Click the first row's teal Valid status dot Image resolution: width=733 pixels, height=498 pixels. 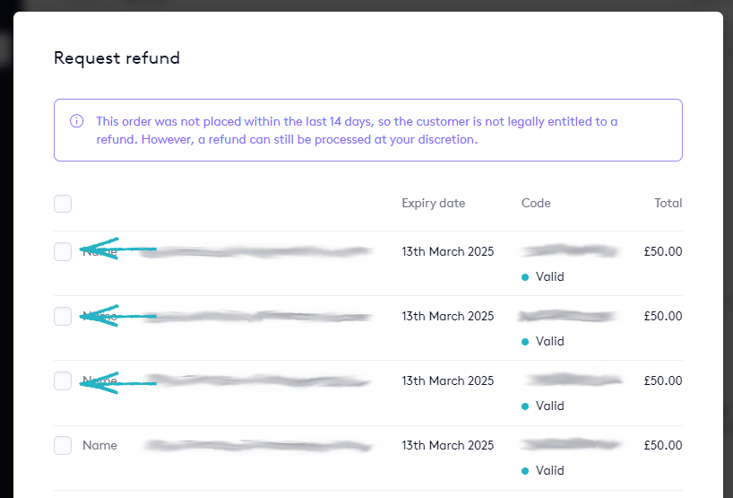[525, 277]
